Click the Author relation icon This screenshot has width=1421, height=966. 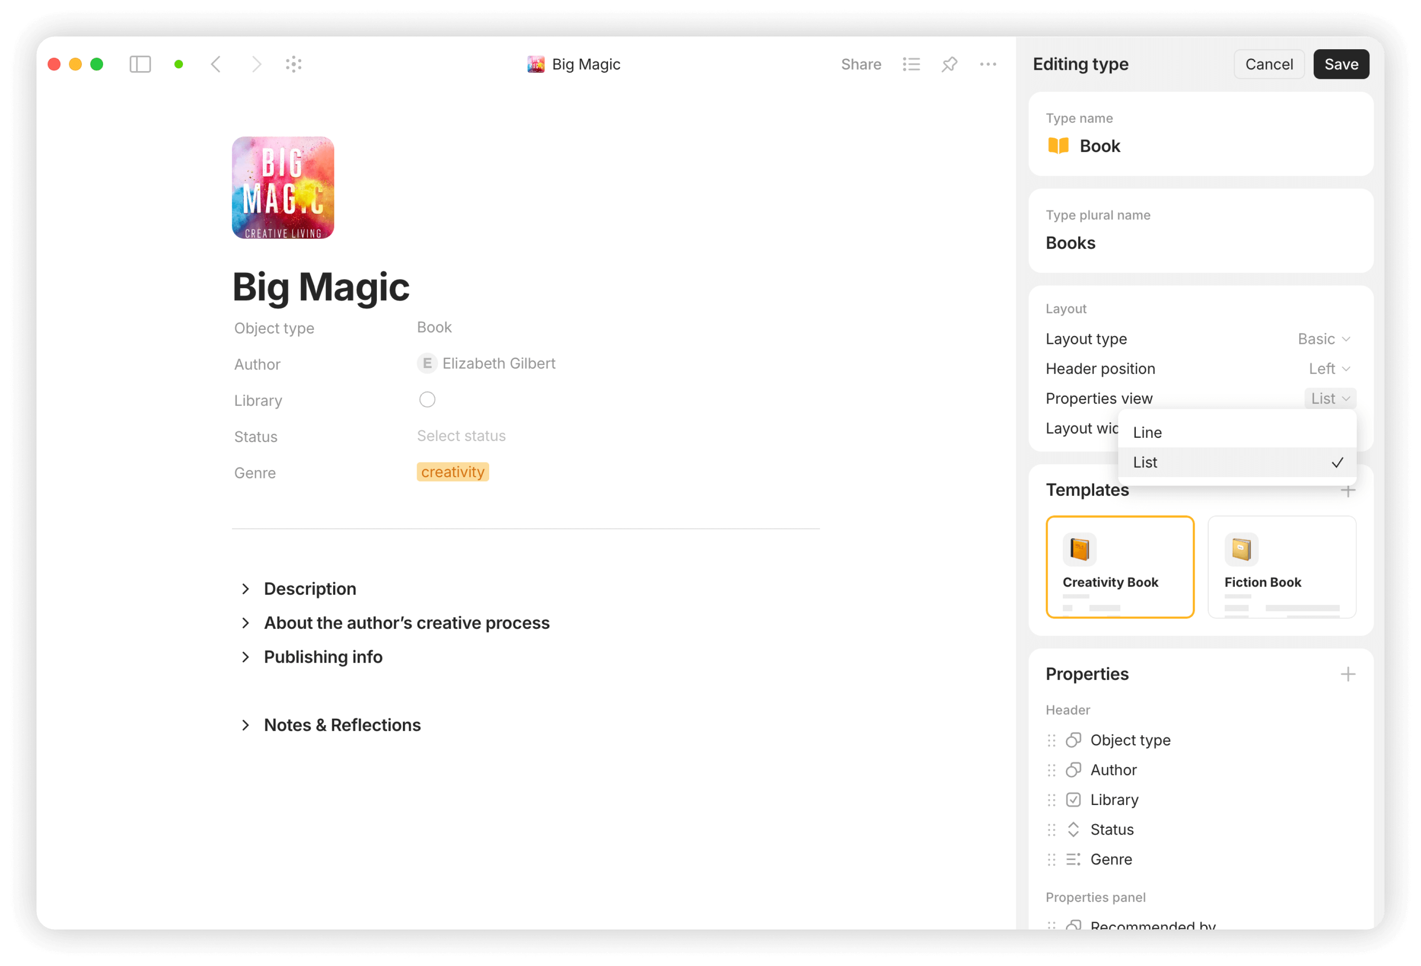1073,770
